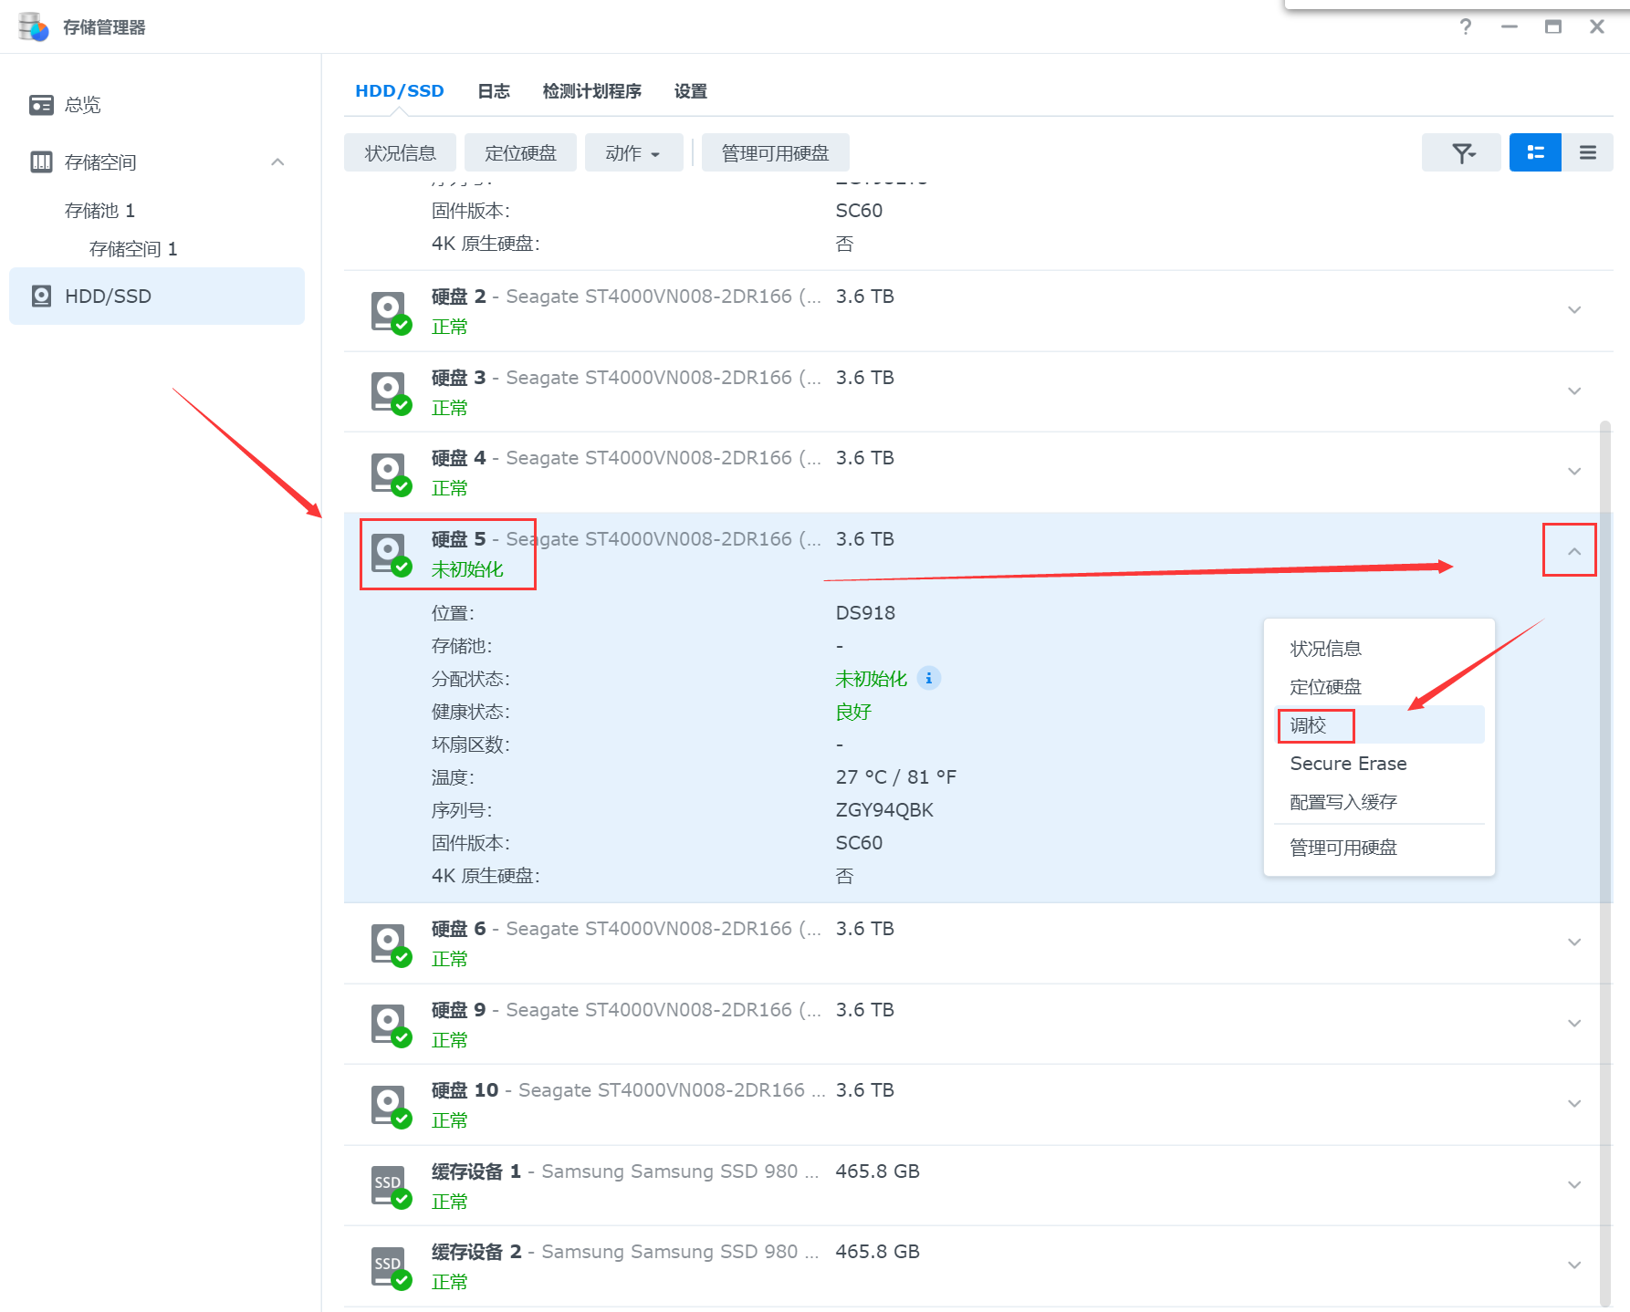Viewport: 1630px width, 1312px height.
Task: Switch to compact list view icon
Action: (x=1587, y=152)
